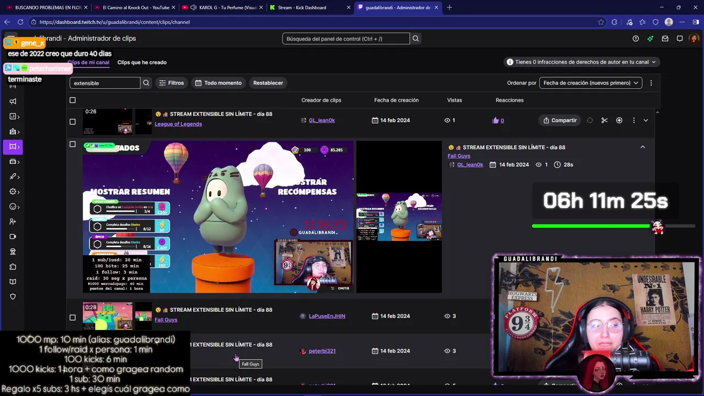Open the help question mark icon

pyautogui.click(x=636, y=38)
